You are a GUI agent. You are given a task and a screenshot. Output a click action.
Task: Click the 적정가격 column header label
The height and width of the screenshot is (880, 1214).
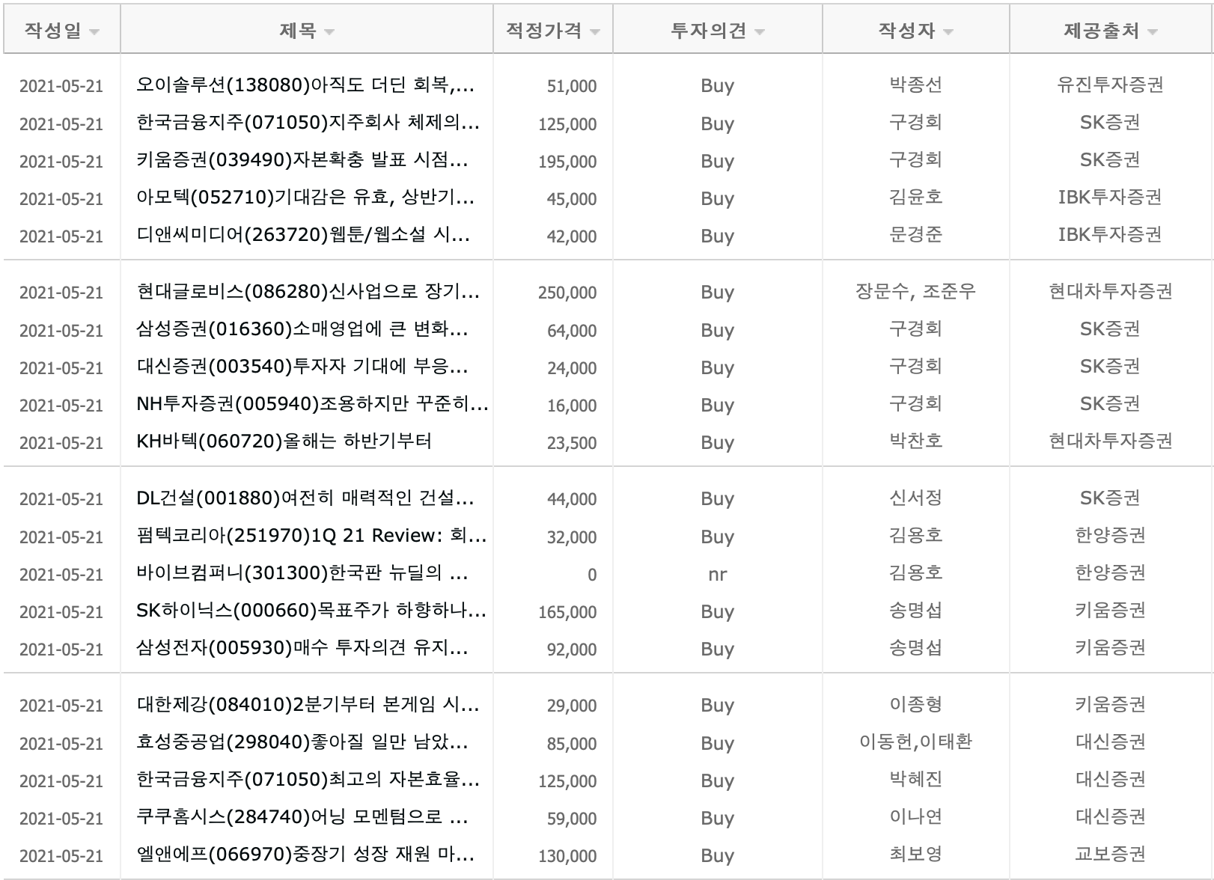[544, 31]
